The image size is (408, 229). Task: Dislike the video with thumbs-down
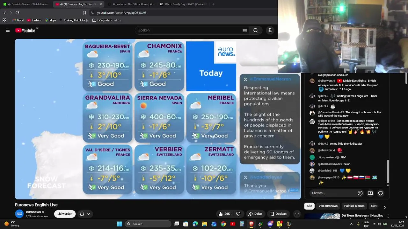238,214
